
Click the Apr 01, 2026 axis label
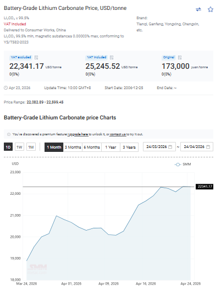coord(71,284)
